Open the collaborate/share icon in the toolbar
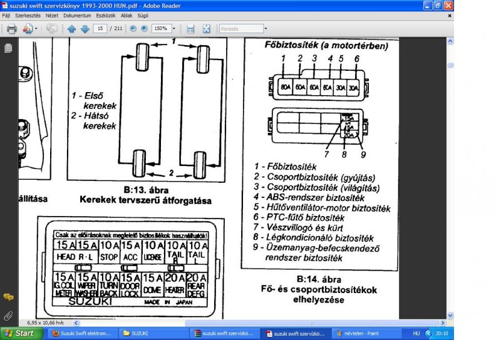 point(27,29)
